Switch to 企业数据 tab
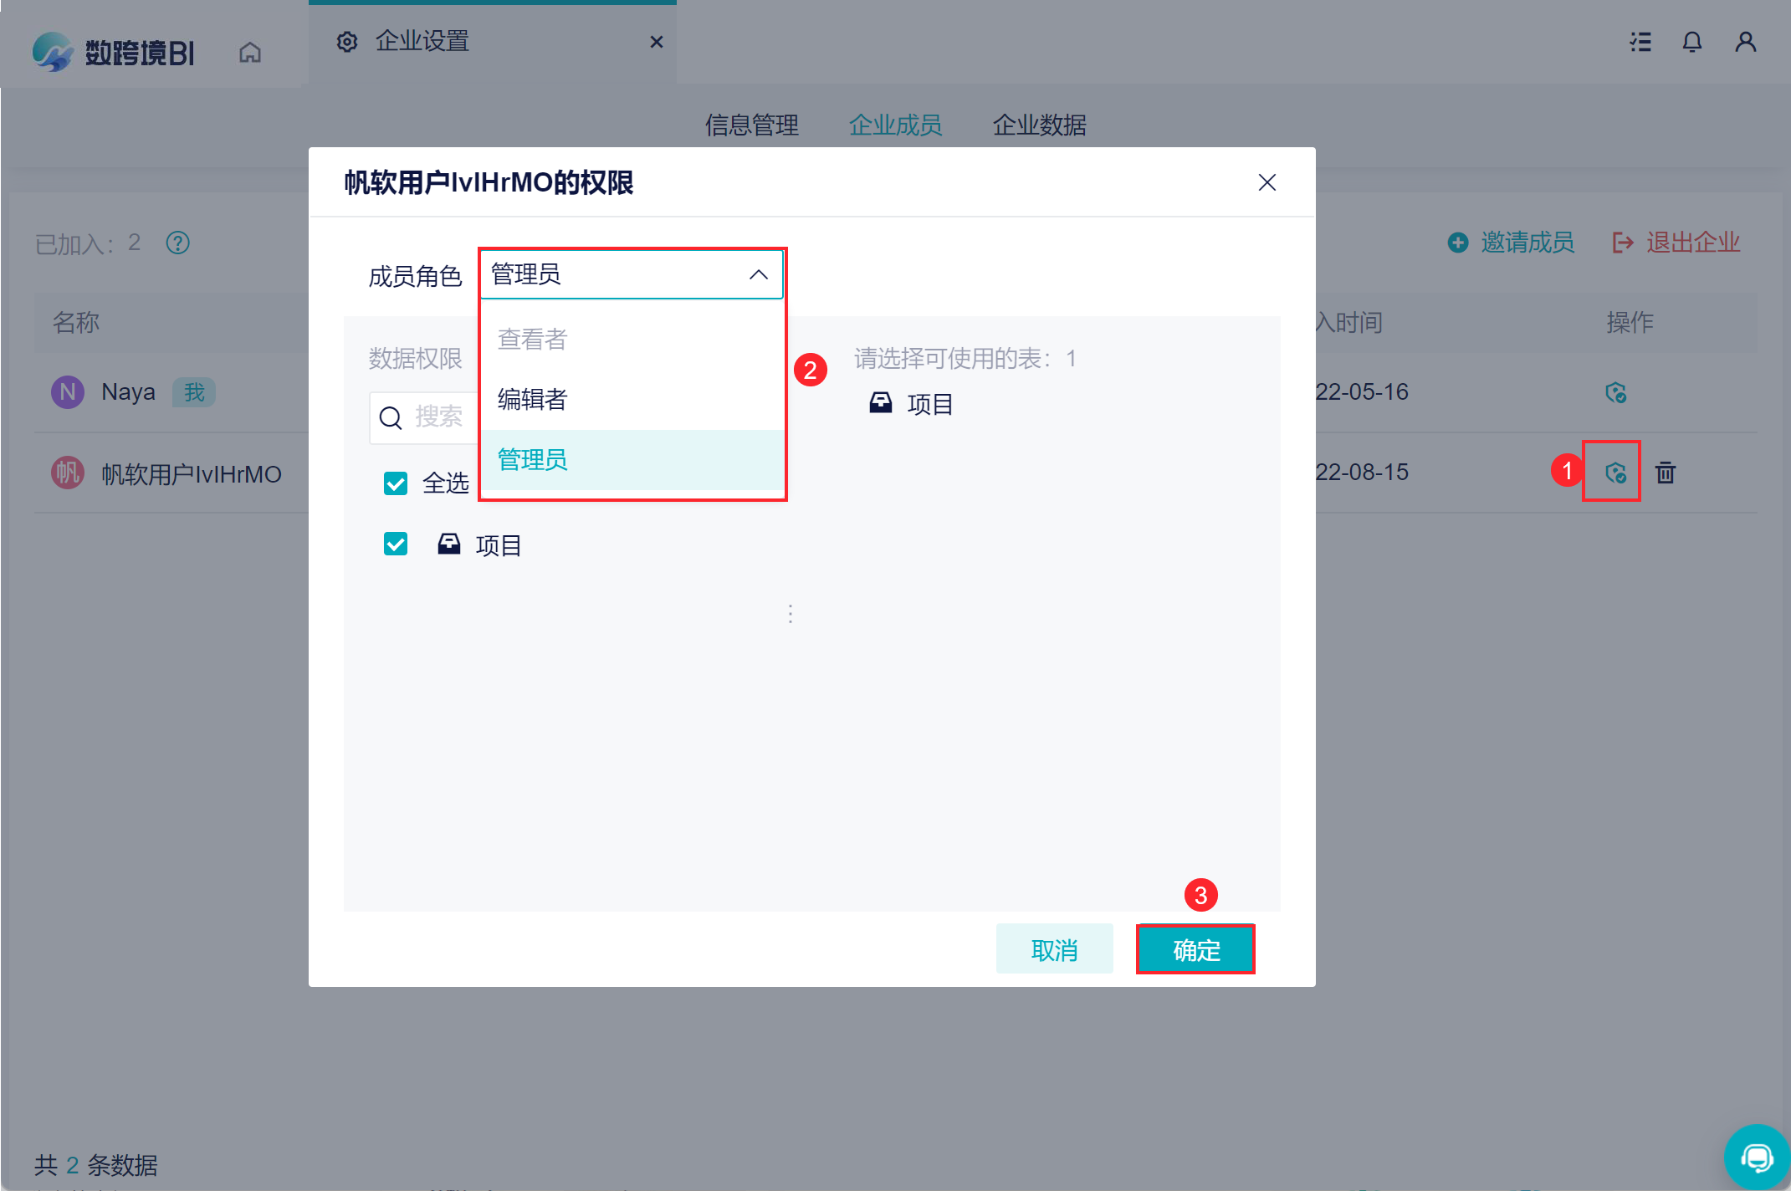 [x=1039, y=125]
